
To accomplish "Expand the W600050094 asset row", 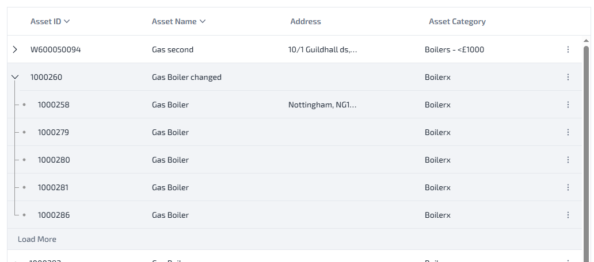I will tap(15, 49).
